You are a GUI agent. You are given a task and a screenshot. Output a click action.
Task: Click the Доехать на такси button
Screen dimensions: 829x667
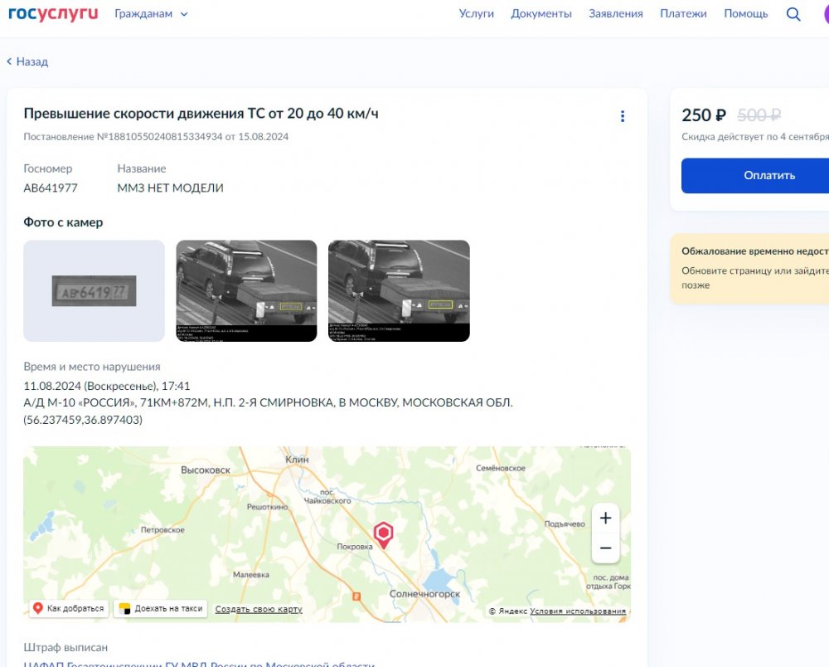161,609
